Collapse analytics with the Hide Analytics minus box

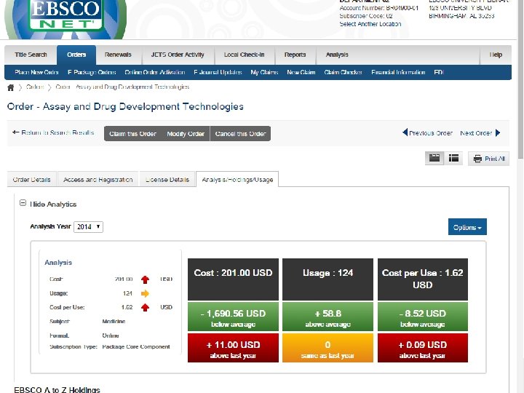click(x=23, y=203)
